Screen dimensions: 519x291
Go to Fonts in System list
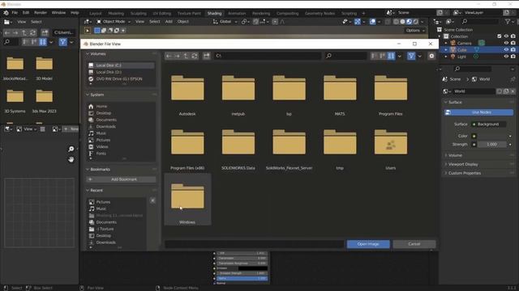[x=101, y=154]
